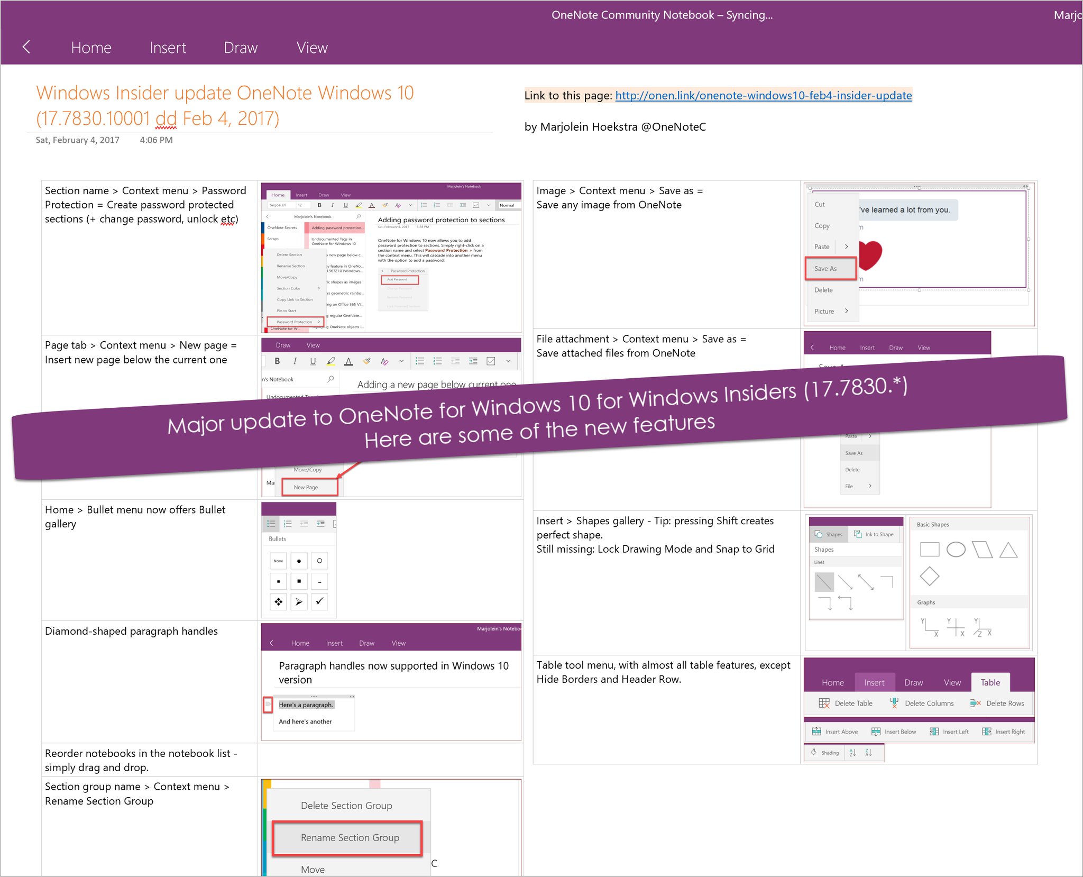Click the Shading bucket icon in table tools
The image size is (1083, 877).
tap(813, 752)
